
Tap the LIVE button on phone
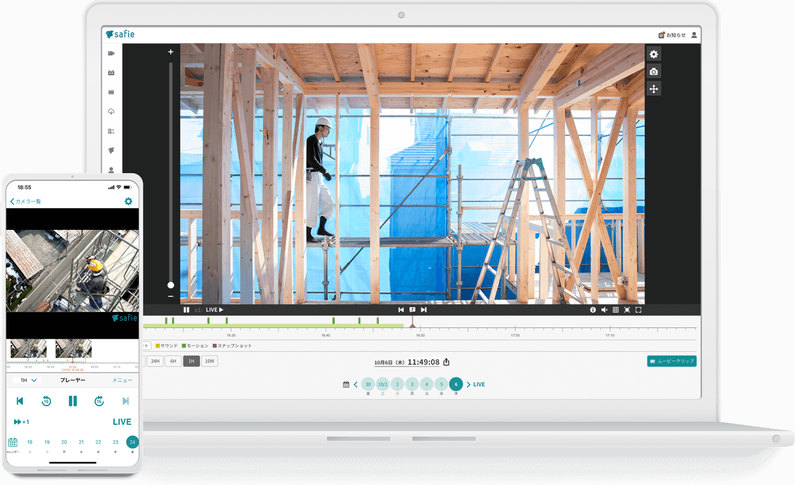coord(122,422)
